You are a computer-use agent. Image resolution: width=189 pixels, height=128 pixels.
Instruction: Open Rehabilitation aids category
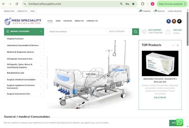click(x=16, y=73)
